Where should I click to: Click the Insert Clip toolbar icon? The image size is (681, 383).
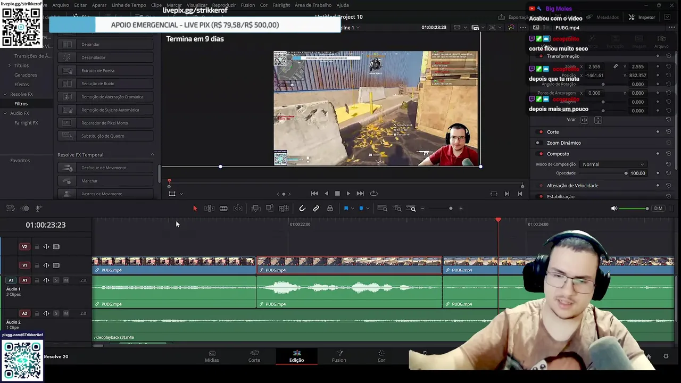click(255, 209)
